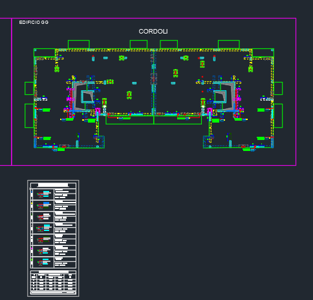Pick the magenta swatch in the legend
Screen dimensions: 313x300
[x=32, y=248]
